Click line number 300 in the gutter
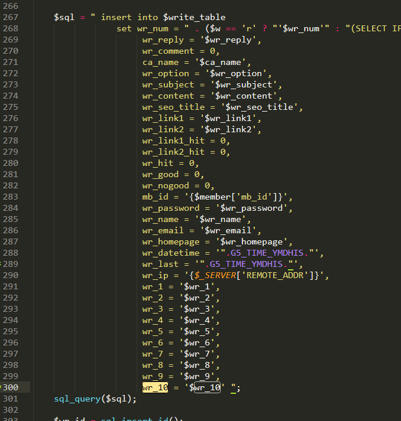This screenshot has width=401, height=421. pos(12,387)
